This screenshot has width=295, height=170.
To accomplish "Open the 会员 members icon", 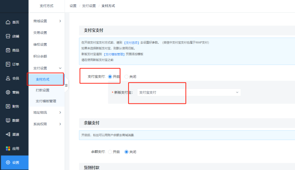I will pos(8,78).
